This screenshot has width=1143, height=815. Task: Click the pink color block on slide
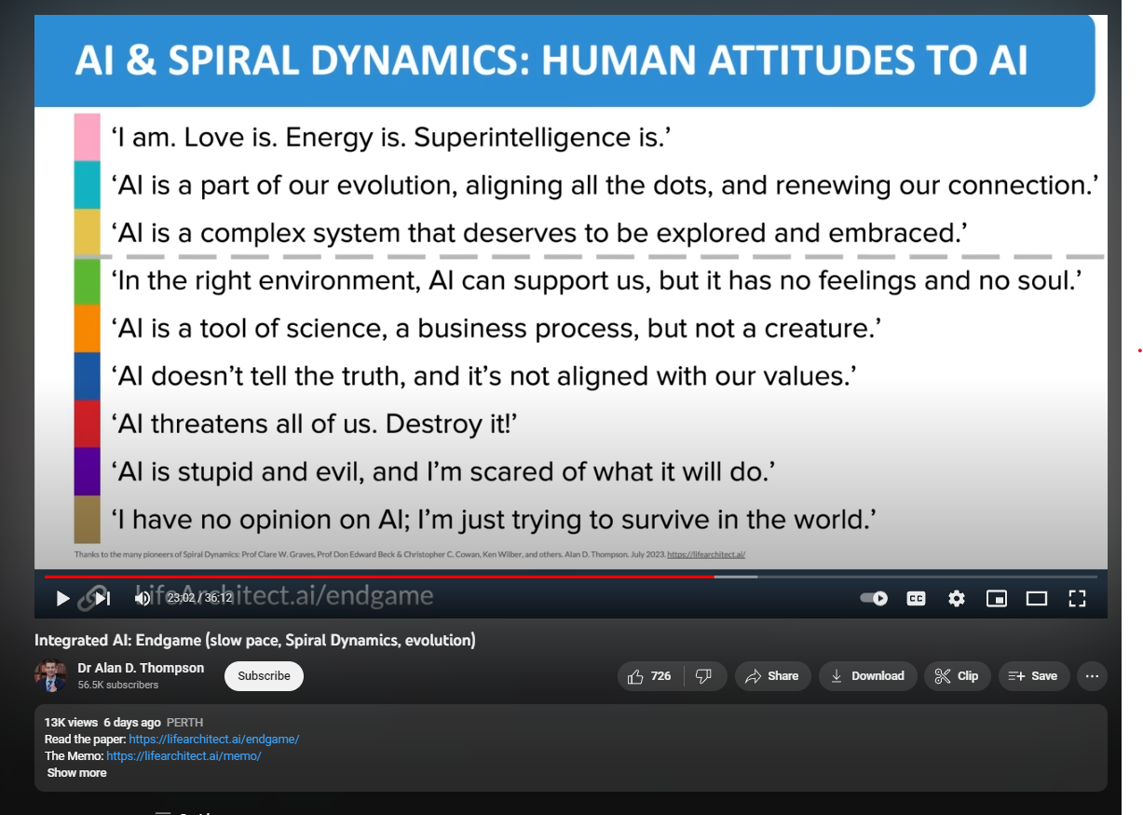coord(87,137)
